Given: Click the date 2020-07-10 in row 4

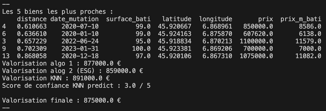Looking at the screenshot, I should point(76,26).
